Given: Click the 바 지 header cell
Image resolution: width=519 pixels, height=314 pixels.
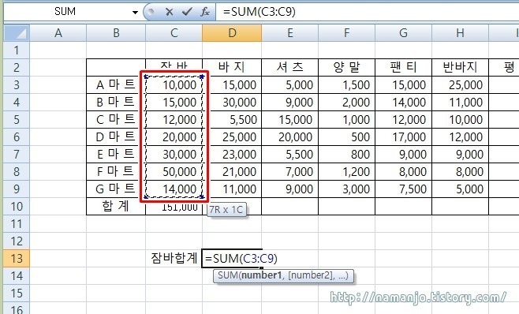Looking at the screenshot, I should pos(232,68).
